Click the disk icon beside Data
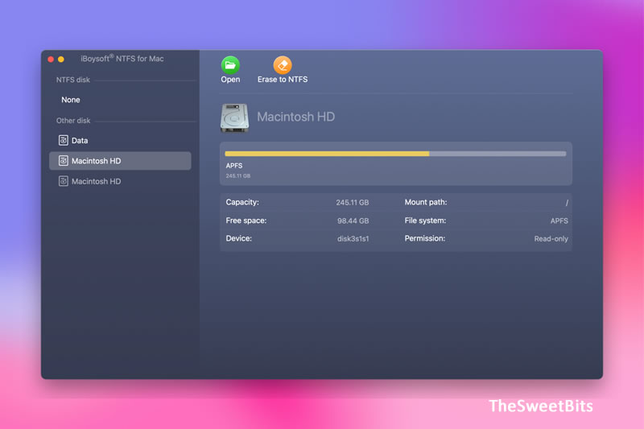The height and width of the screenshot is (429, 644). [x=64, y=140]
